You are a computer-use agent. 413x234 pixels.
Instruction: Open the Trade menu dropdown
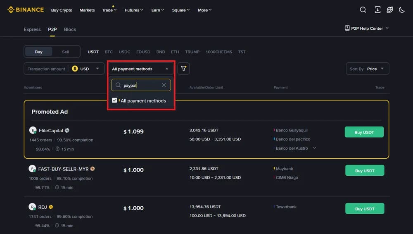109,10
